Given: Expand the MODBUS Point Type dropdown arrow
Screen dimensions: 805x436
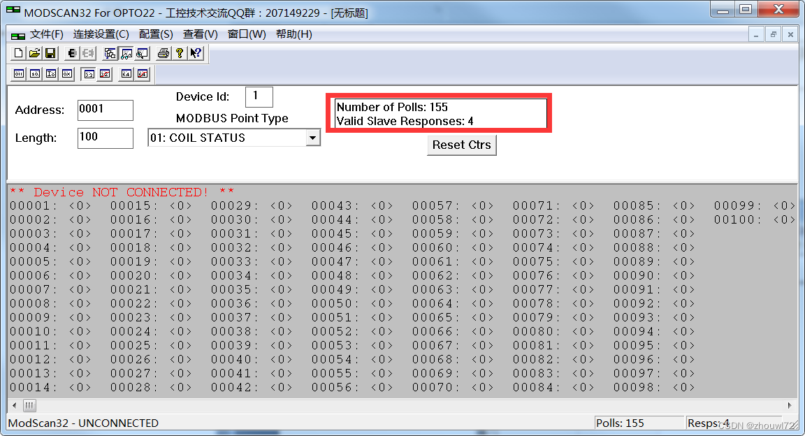Looking at the screenshot, I should 312,138.
